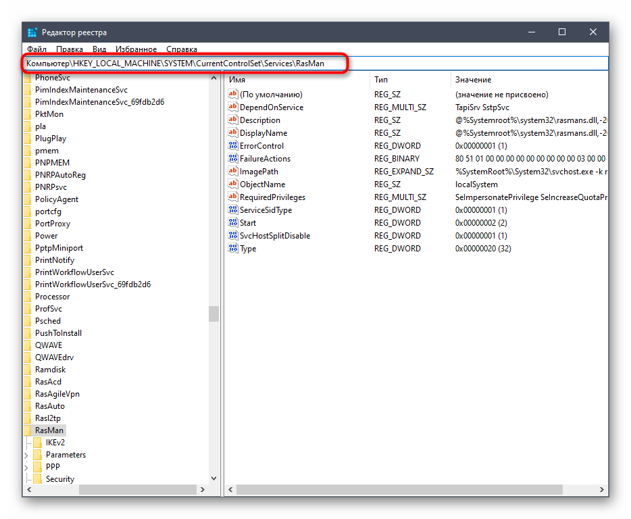Click the DWORD icon of Start value
Viewport: 631px width, 519px height.
point(233,223)
